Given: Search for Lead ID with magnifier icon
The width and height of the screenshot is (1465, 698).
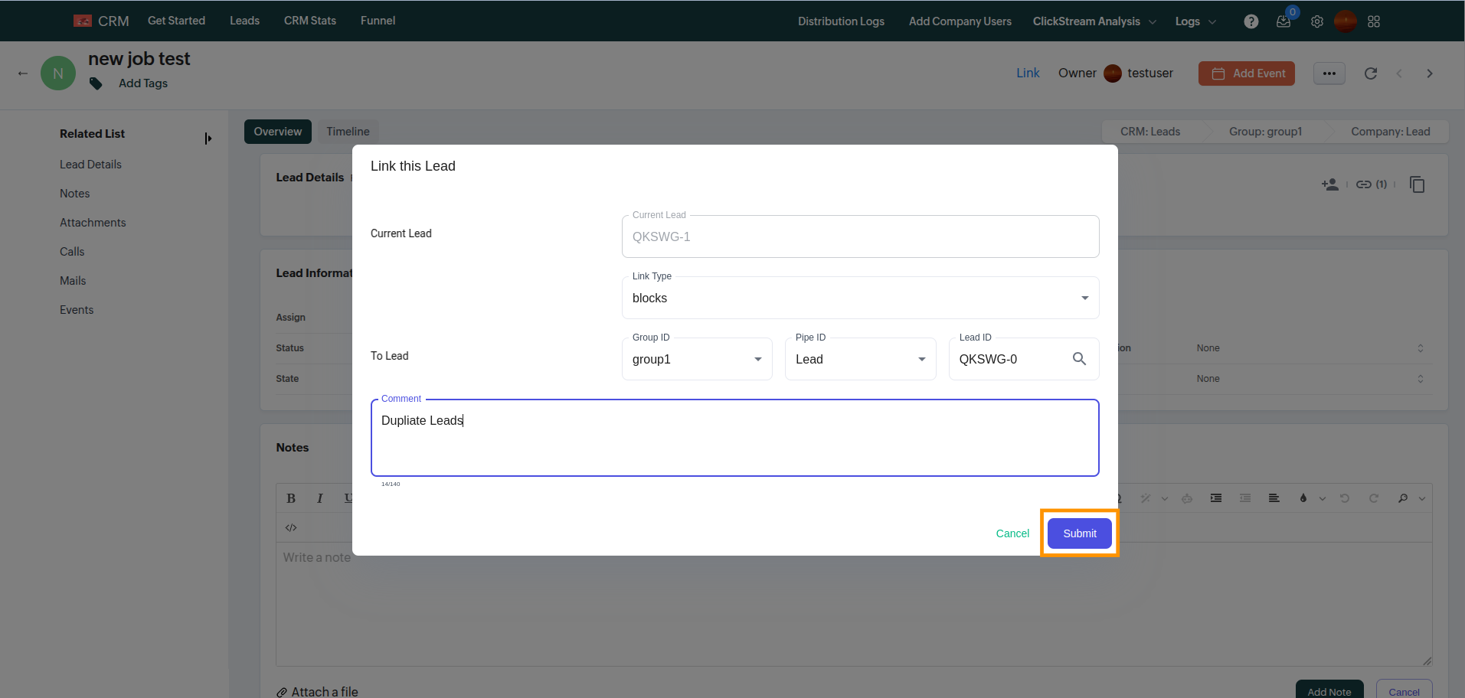Looking at the screenshot, I should [x=1079, y=359].
